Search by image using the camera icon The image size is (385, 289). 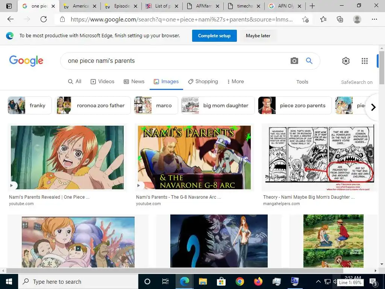(294, 61)
